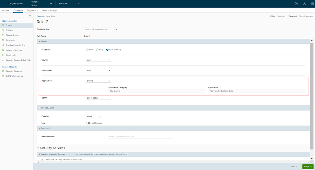Open the user account icon
The image size is (315, 170).
pos(304,4)
